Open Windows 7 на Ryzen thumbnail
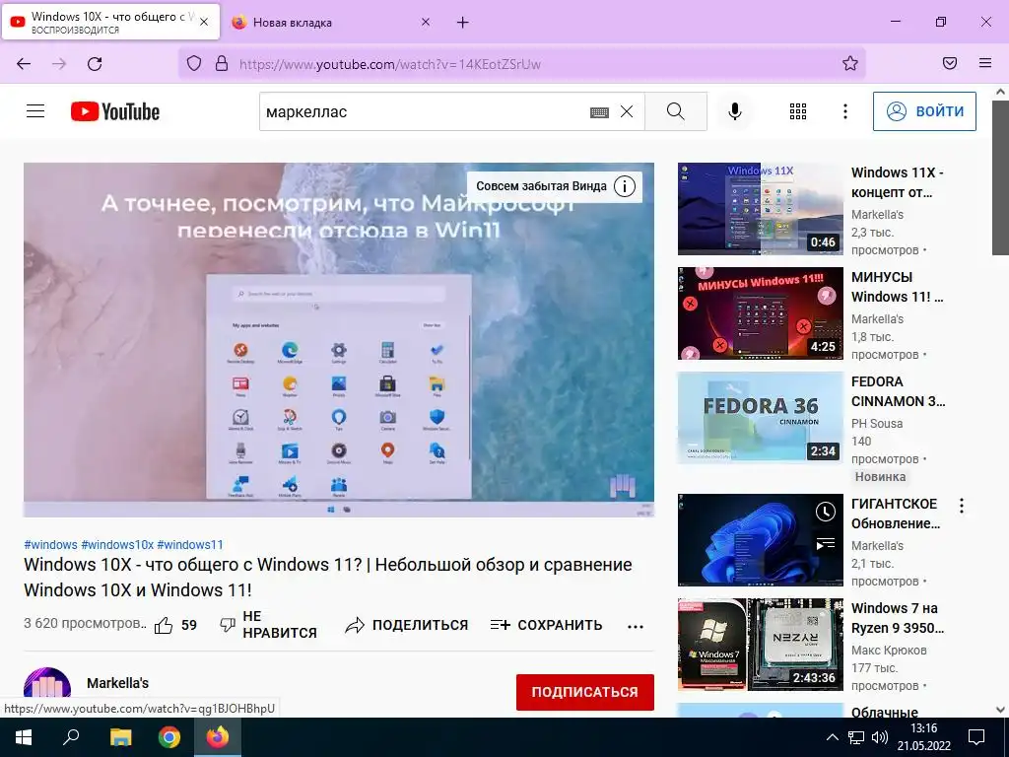1009x757 pixels. coord(760,645)
